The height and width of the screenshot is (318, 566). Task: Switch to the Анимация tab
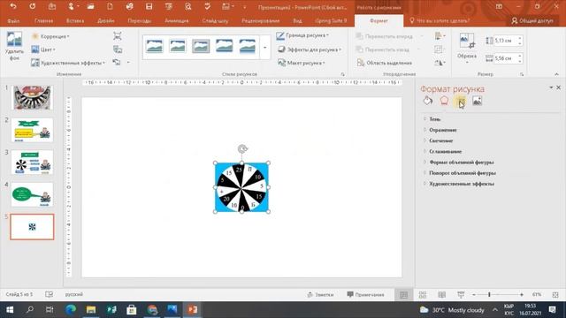click(x=177, y=21)
